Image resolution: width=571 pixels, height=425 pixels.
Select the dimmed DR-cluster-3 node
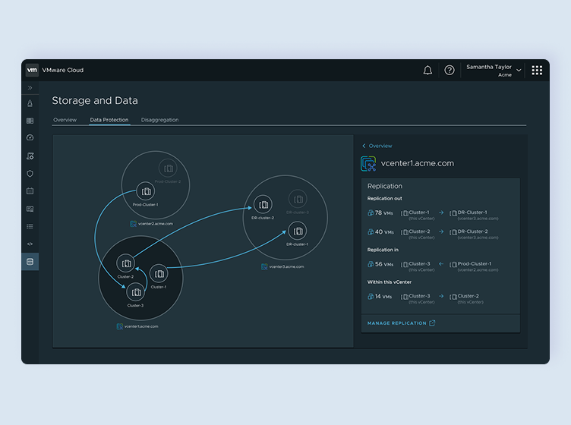(x=298, y=199)
